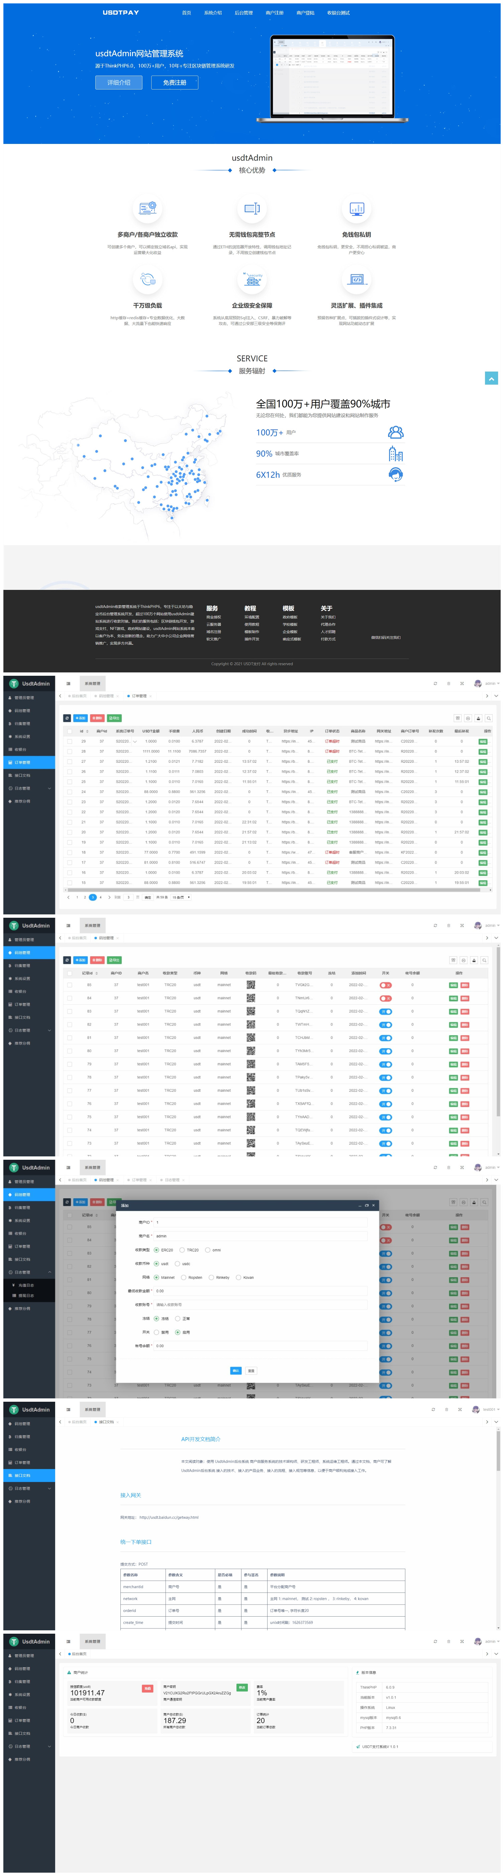Click the 免费注册 button in hero banner

coord(175,82)
